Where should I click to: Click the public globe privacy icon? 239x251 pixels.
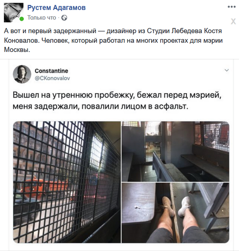pyautogui.click(x=64, y=18)
